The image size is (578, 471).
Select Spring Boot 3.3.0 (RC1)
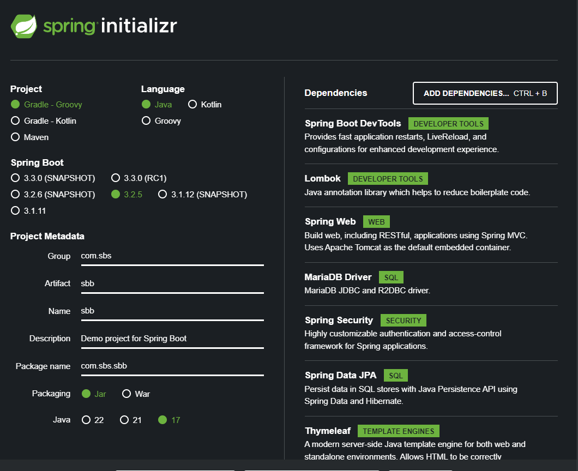click(139, 178)
